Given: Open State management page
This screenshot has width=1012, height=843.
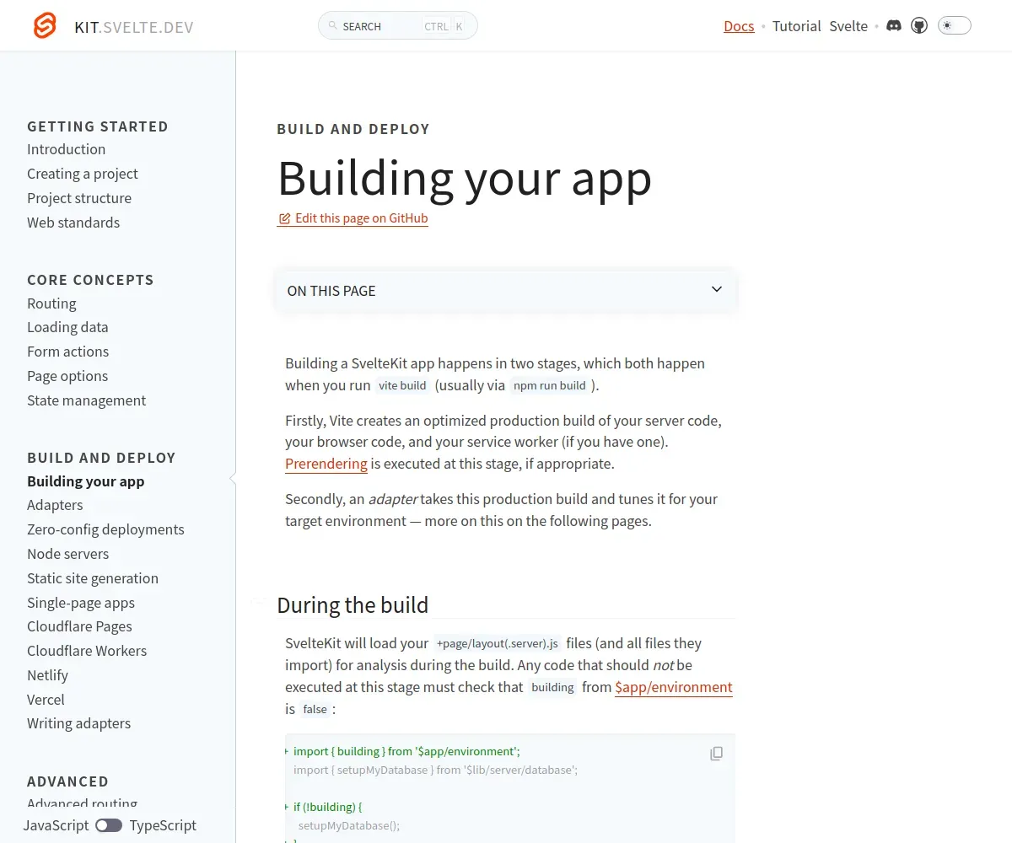Looking at the screenshot, I should click(x=87, y=400).
